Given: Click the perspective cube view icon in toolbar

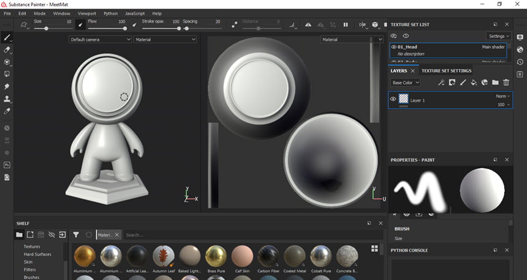Looking at the screenshot, I should (375, 25).
